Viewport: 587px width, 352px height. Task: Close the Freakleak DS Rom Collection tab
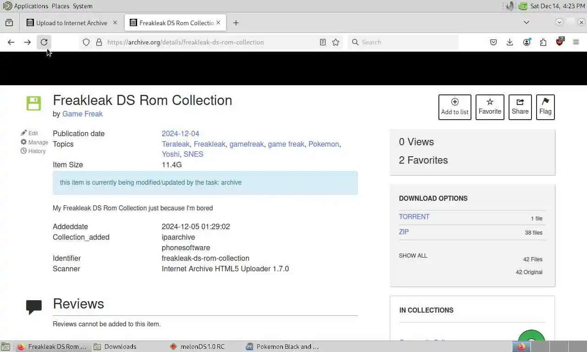[218, 22]
